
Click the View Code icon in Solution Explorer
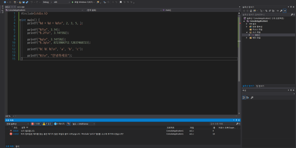[x=278, y=11]
